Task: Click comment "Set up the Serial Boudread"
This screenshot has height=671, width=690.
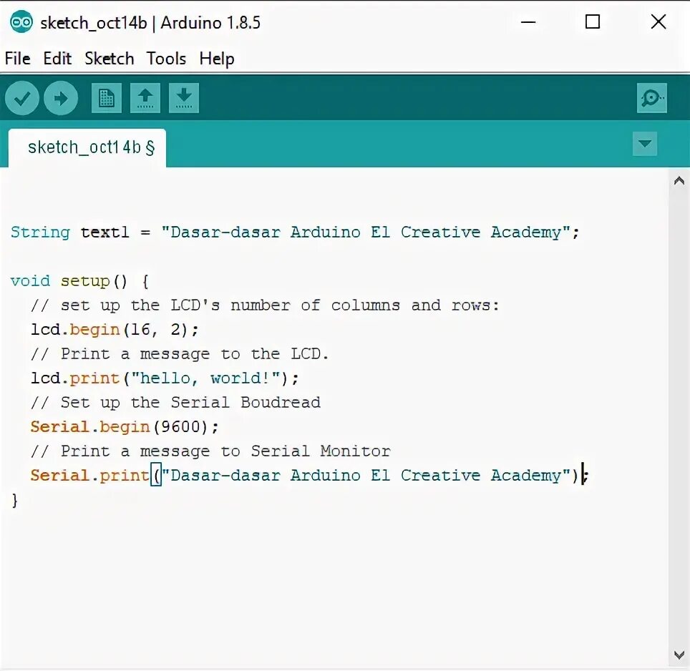Action: [175, 403]
